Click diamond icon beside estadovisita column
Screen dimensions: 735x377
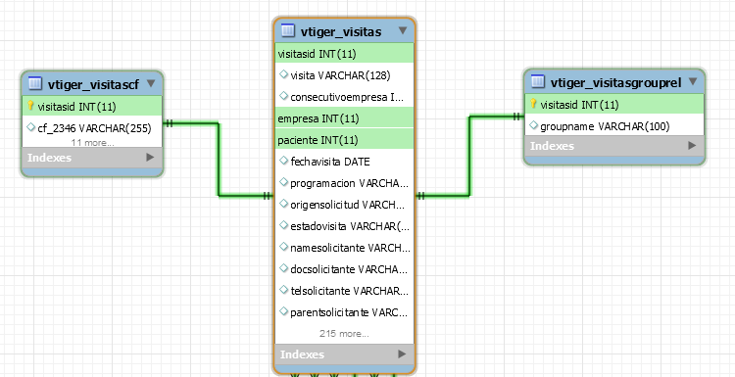(283, 225)
